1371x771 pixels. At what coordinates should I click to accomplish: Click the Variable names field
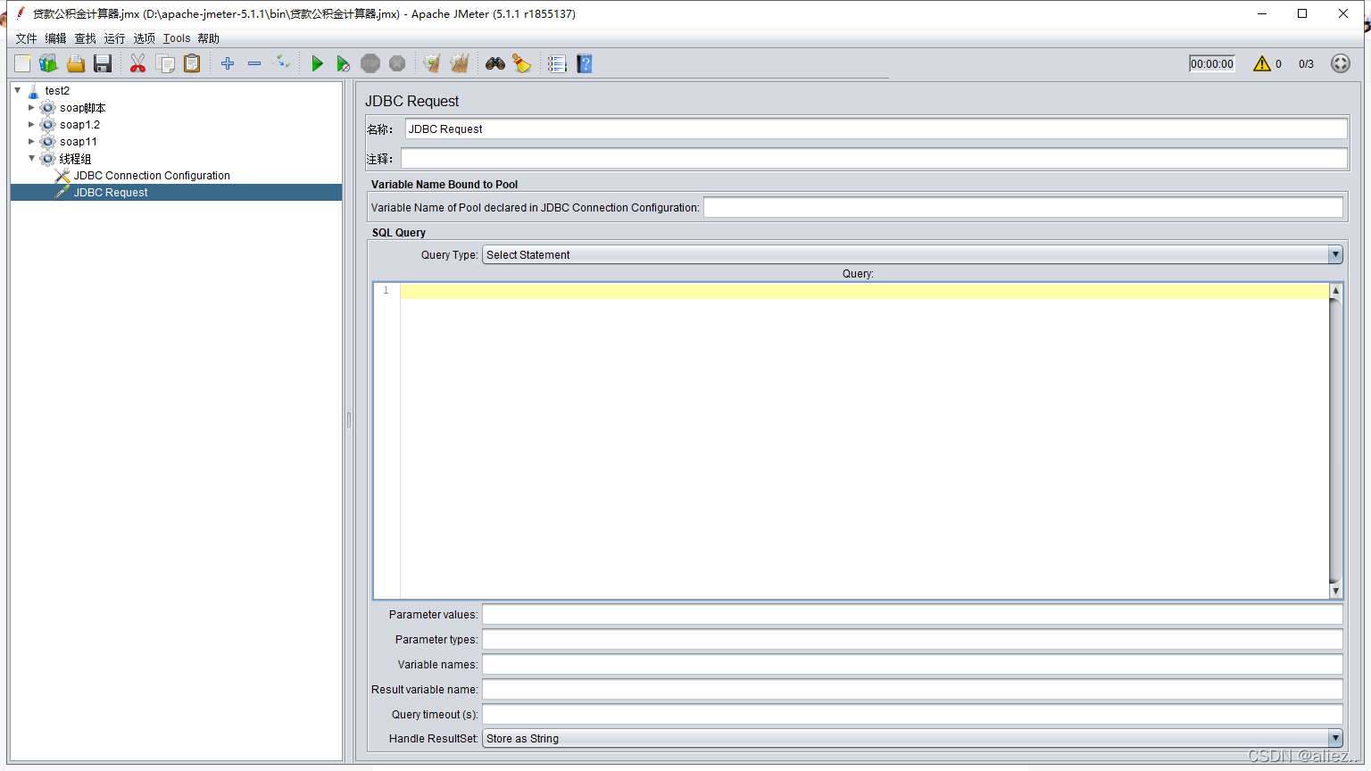pos(912,664)
